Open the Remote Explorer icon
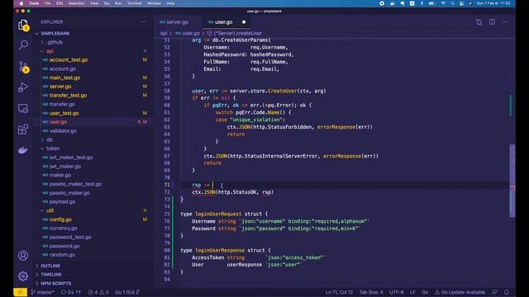The width and height of the screenshot is (529, 297). [23, 108]
